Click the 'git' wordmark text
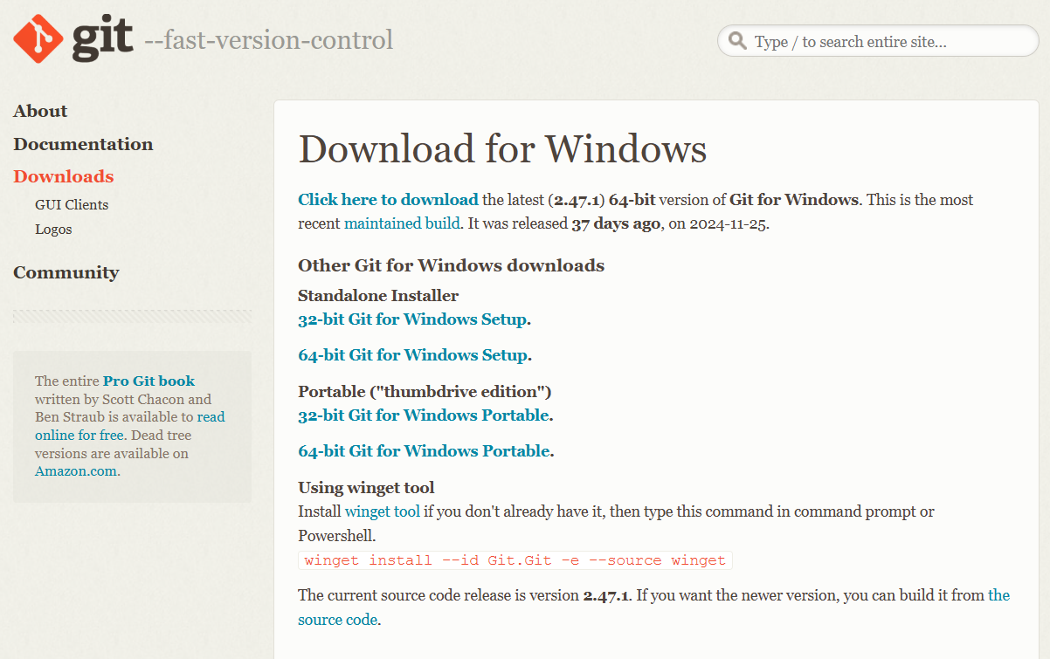The height and width of the screenshot is (659, 1050). tap(102, 37)
